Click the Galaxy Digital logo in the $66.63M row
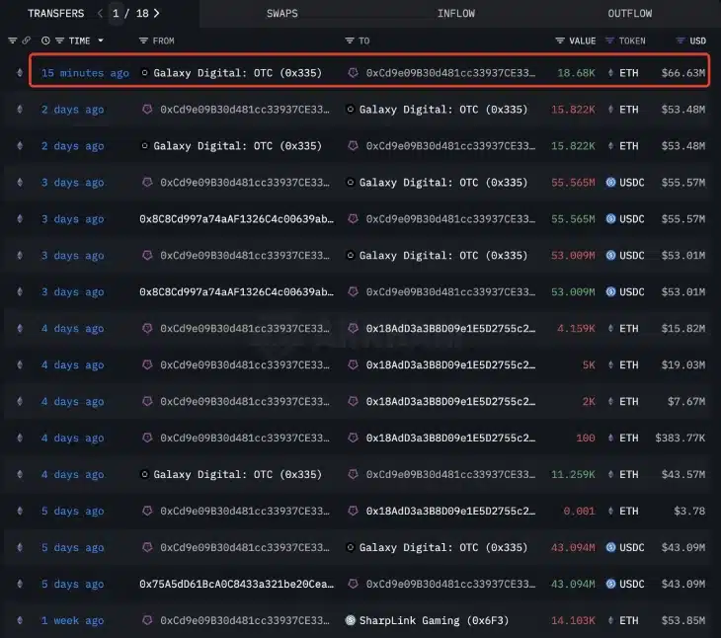Image resolution: width=721 pixels, height=638 pixels. click(x=144, y=73)
